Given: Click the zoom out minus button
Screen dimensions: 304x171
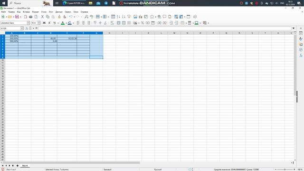Looking at the screenshot, I should [x=275, y=170].
